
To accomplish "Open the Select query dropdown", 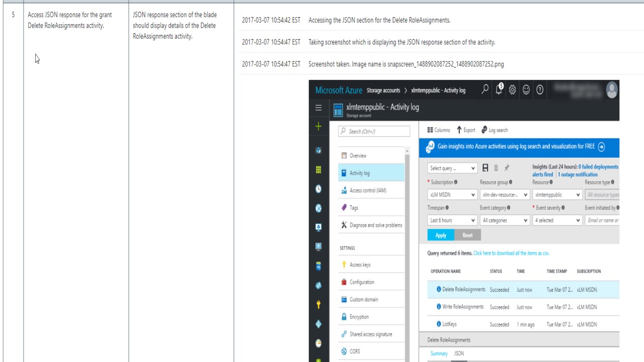I will [x=452, y=168].
